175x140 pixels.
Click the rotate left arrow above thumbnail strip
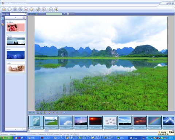click(x=30, y=113)
